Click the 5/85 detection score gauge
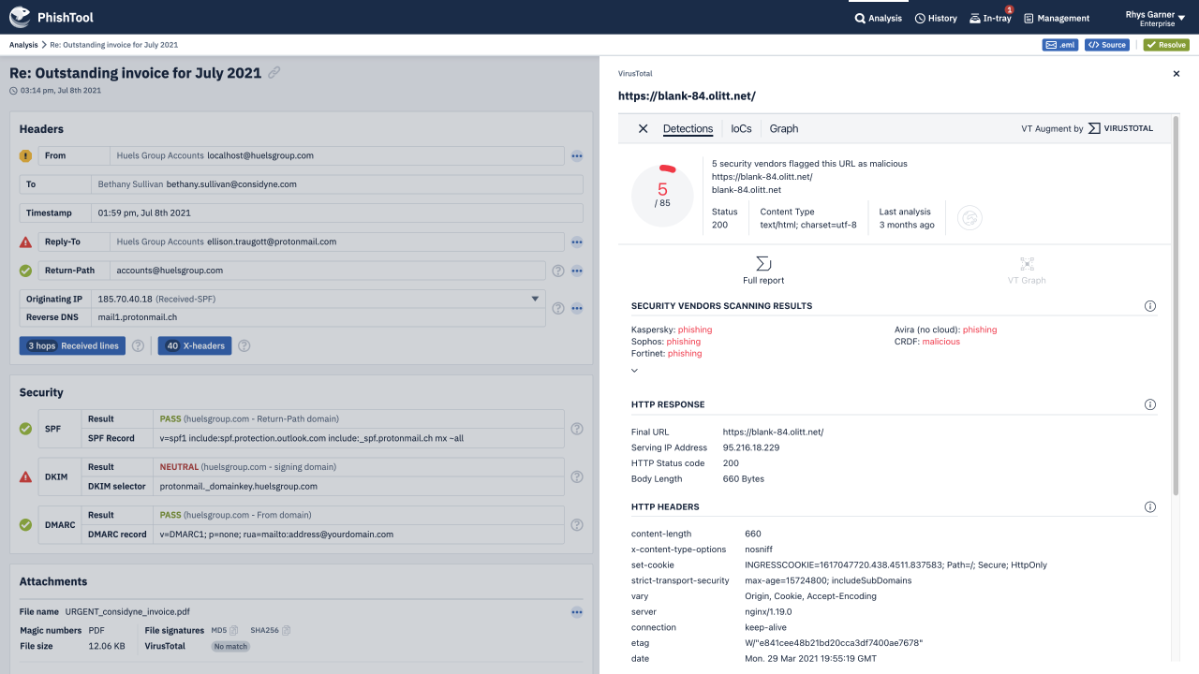Viewport: 1199px width, 674px height. point(663,195)
